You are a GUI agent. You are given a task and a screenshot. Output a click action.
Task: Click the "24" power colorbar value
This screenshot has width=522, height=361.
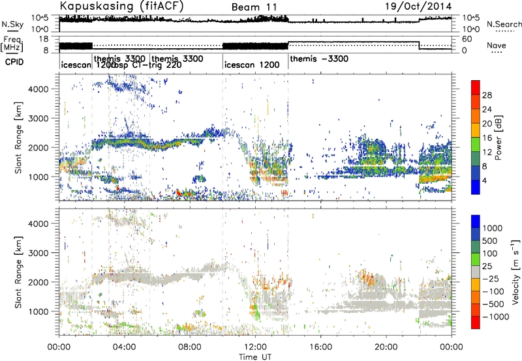tap(487, 109)
